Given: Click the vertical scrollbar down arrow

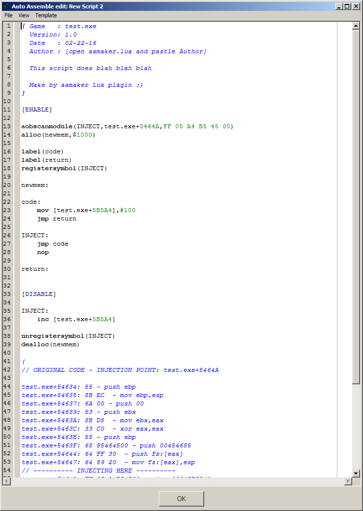Looking at the screenshot, I should [x=356, y=473].
